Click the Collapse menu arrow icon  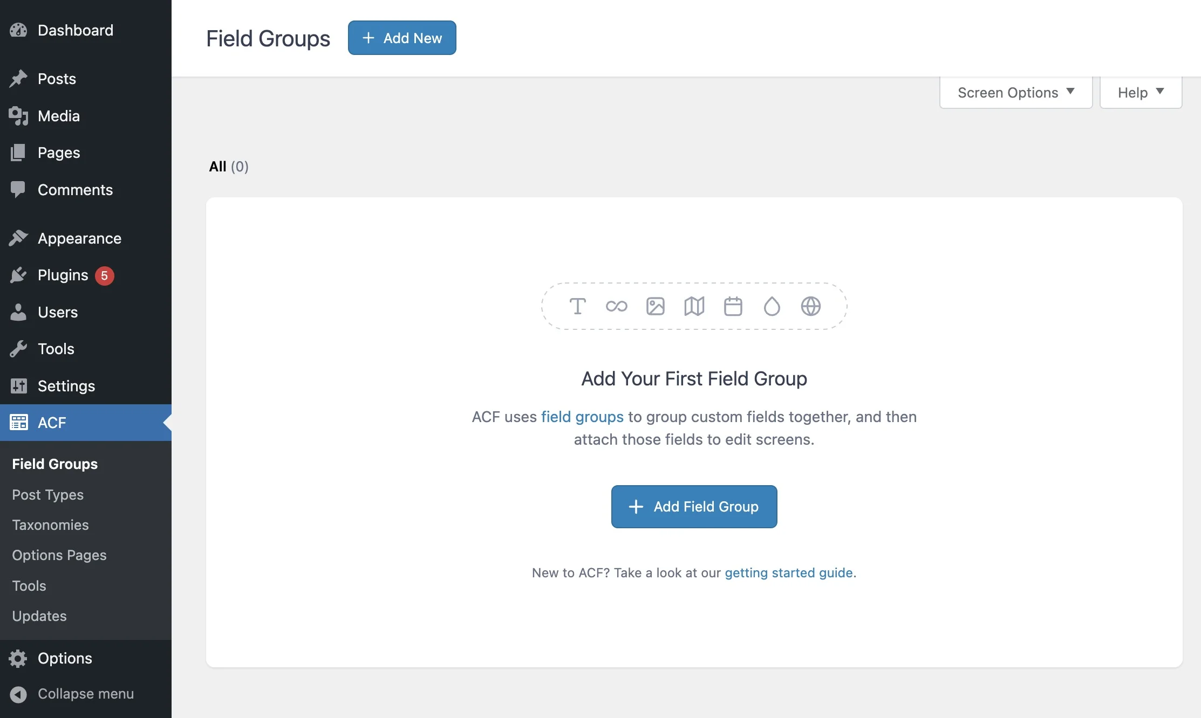pos(18,694)
